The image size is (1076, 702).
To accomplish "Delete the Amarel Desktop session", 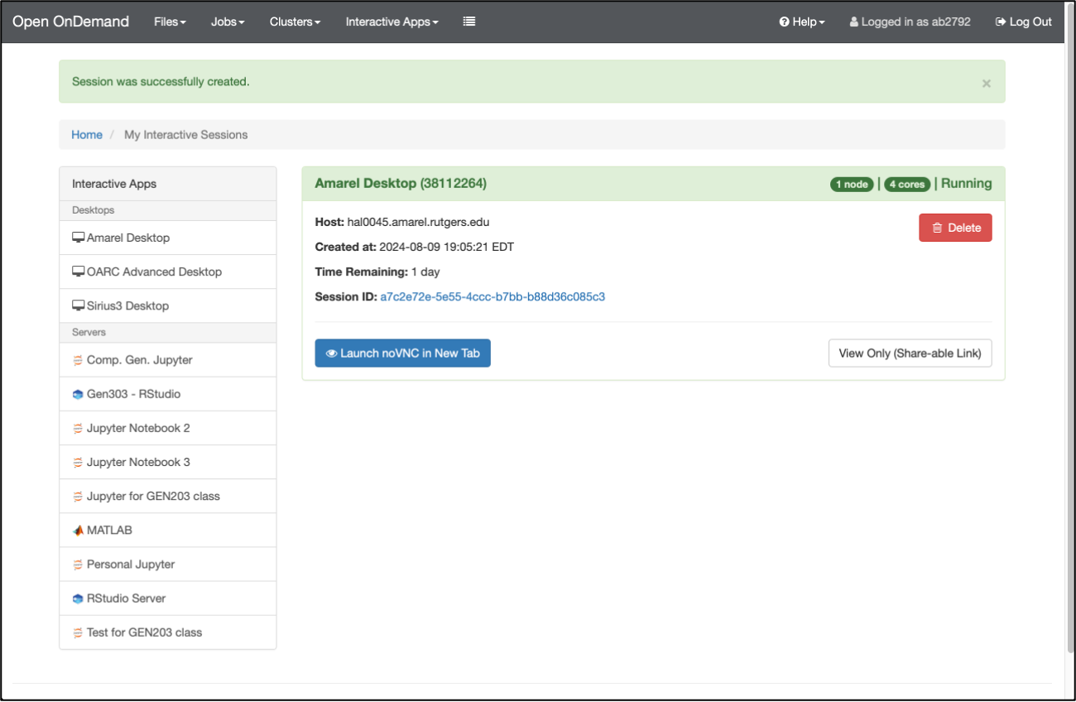I will click(x=955, y=228).
